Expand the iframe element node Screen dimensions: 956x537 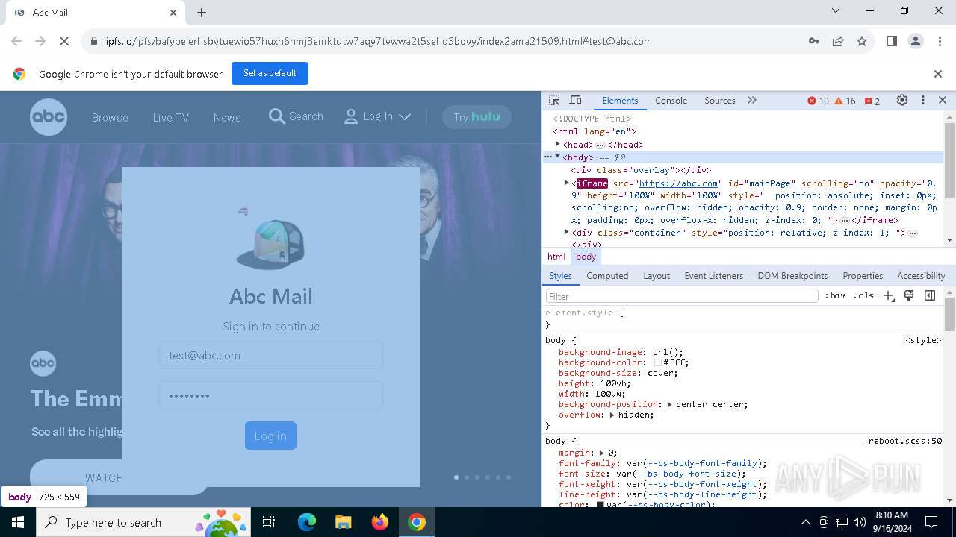(566, 183)
